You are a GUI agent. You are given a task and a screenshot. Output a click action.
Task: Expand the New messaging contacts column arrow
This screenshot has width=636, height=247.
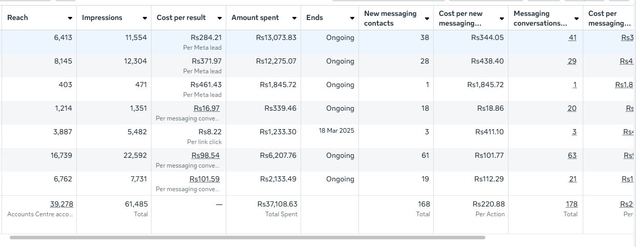pyautogui.click(x=427, y=18)
